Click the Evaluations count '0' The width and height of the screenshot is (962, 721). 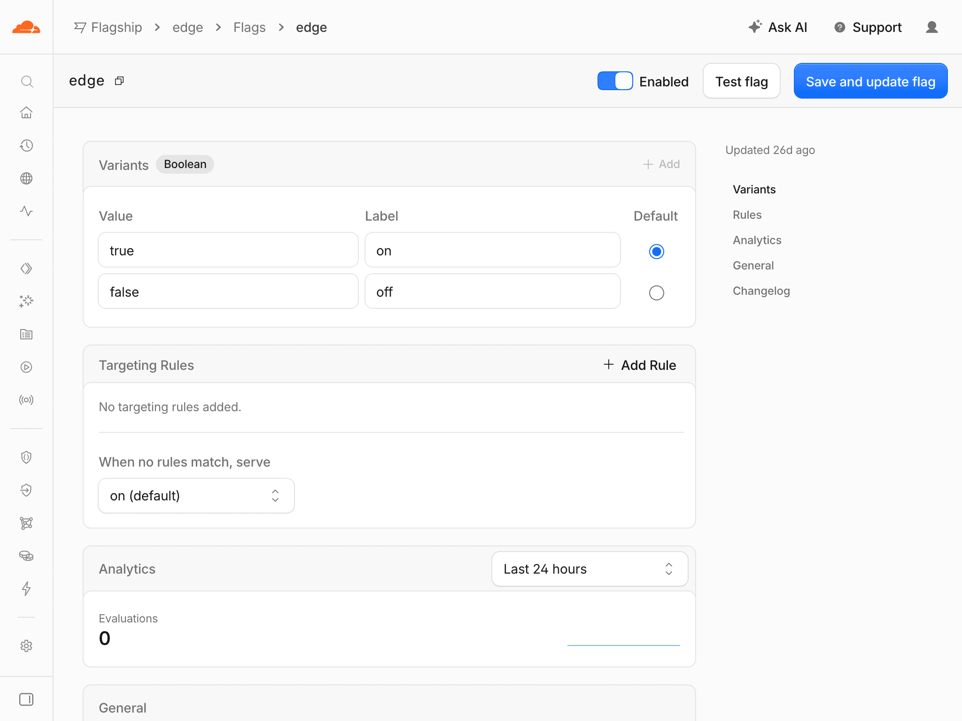[105, 638]
